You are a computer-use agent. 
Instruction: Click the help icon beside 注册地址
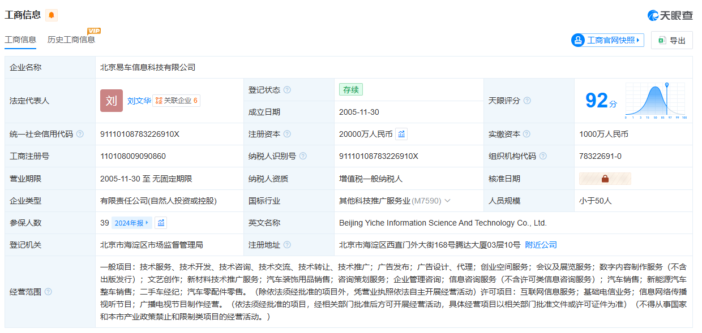coord(287,245)
